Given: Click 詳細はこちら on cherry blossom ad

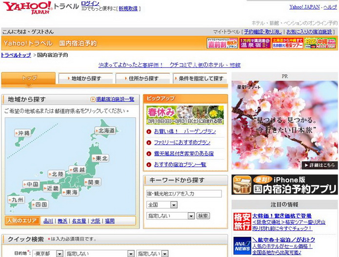Looking at the screenshot, I should coord(319,165).
